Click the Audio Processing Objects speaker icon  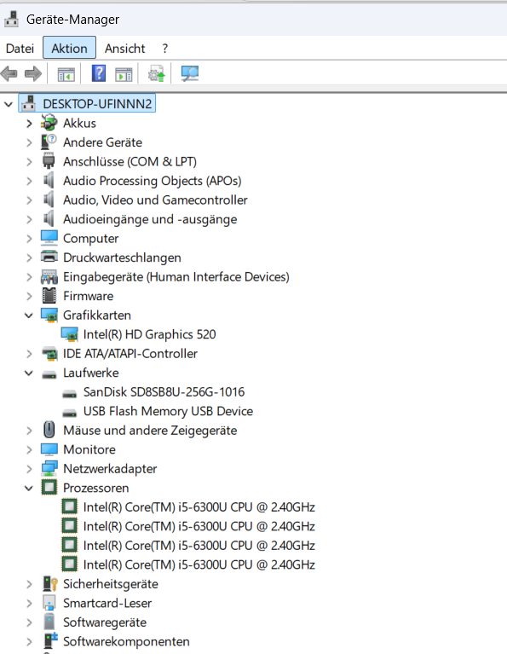pyautogui.click(x=49, y=180)
